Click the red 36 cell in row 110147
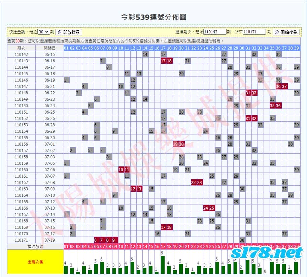308x277 pixels. click(278, 87)
